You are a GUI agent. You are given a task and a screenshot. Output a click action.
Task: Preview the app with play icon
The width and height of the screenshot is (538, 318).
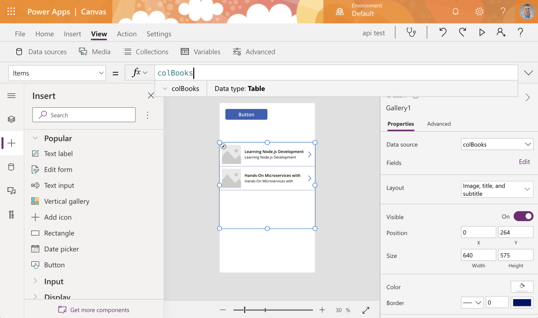(x=482, y=32)
